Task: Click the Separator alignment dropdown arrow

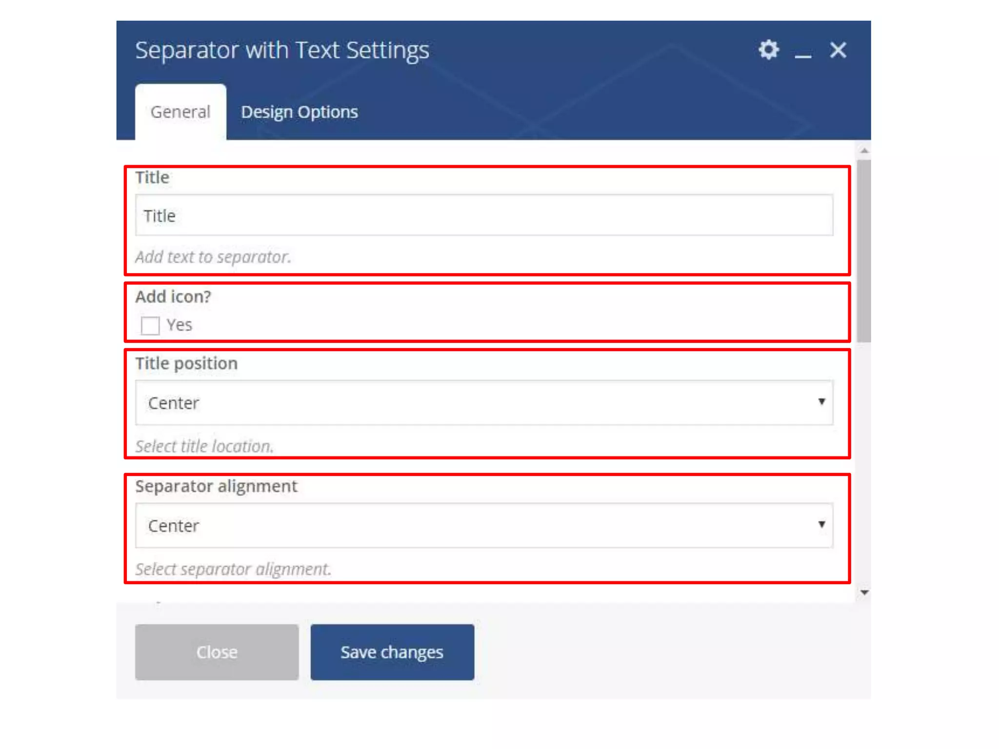Action: click(821, 525)
